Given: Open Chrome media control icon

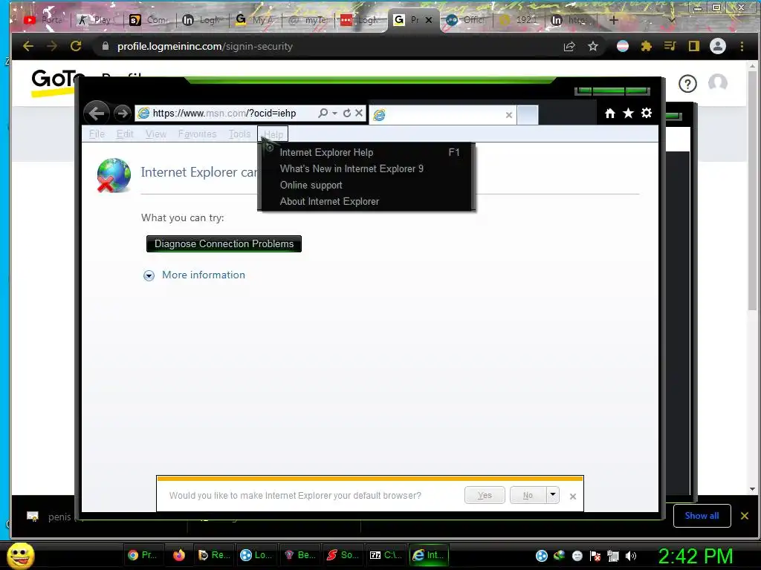Looking at the screenshot, I should click(x=670, y=46).
